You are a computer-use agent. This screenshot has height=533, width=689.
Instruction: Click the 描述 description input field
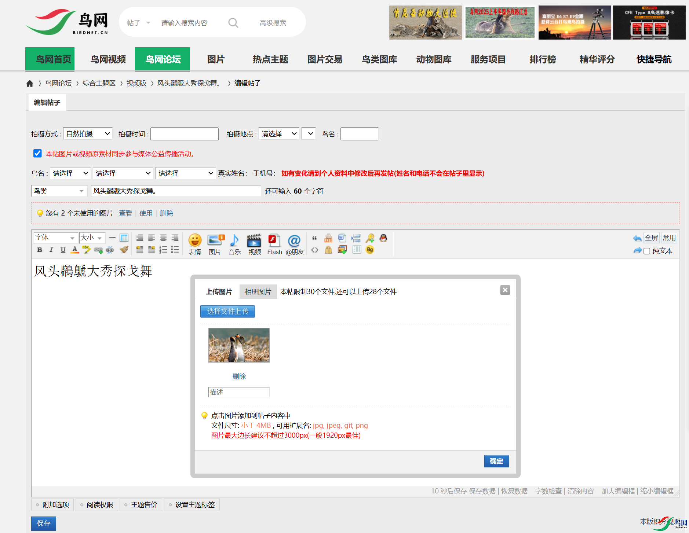[239, 392]
